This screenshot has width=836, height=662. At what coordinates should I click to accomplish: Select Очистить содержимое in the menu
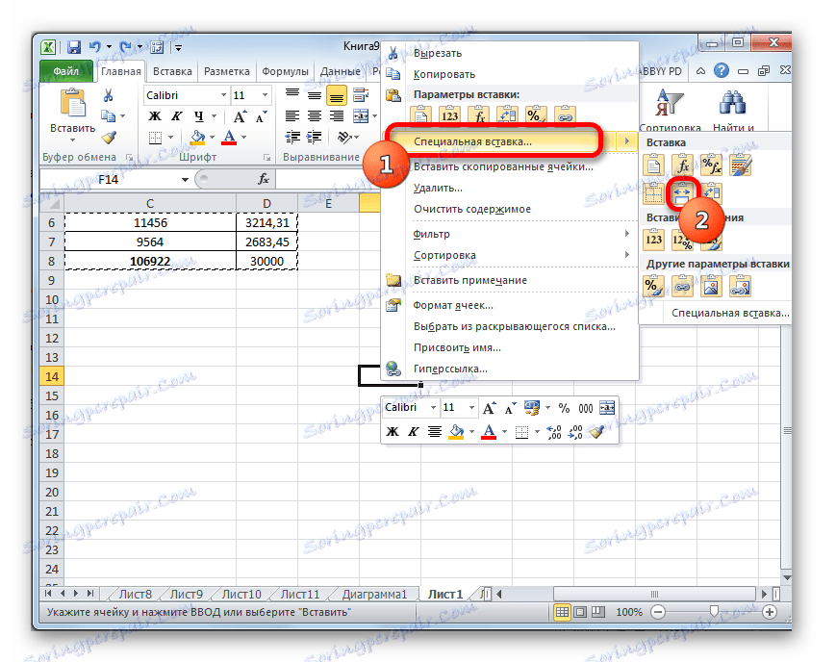pos(470,208)
